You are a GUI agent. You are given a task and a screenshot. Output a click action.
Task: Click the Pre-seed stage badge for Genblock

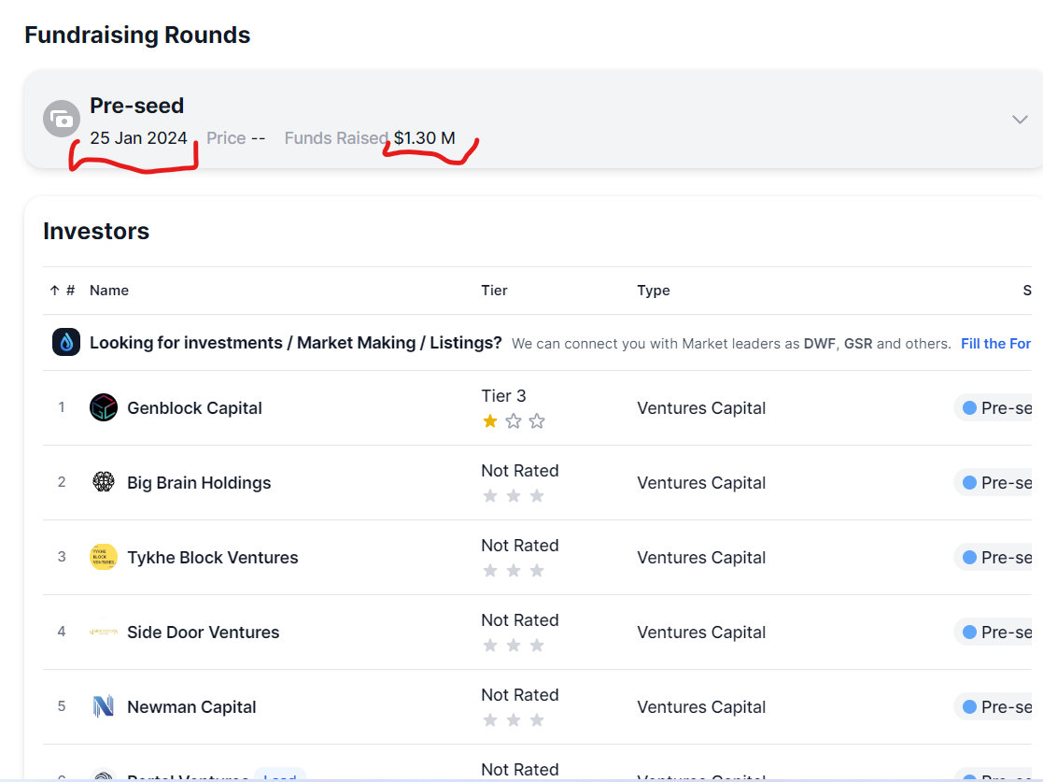click(999, 408)
